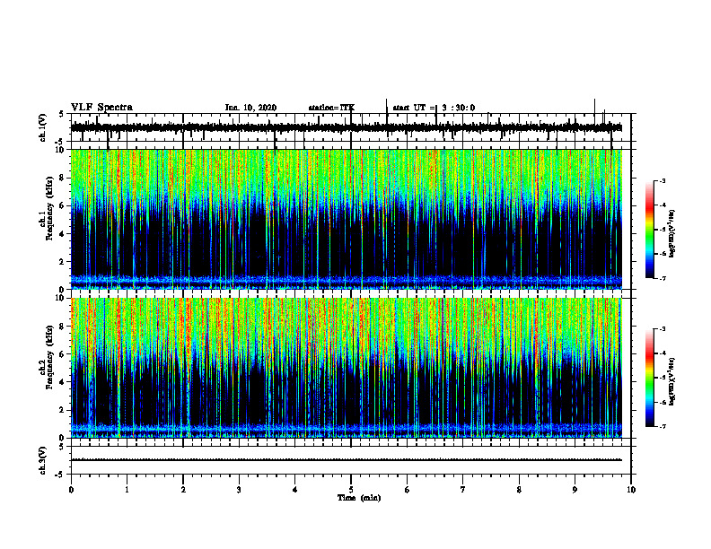
Task: Click time axis tick label "6"
Action: pyautogui.click(x=408, y=490)
